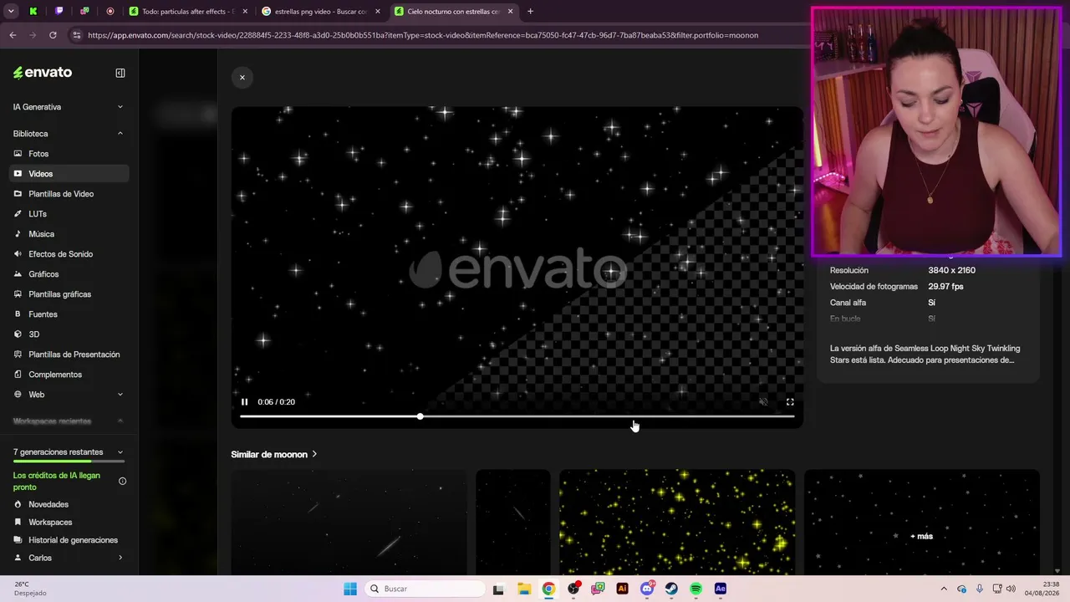1070x602 pixels.
Task: Open the weather widget showing 26°C
Action: pos(30,589)
